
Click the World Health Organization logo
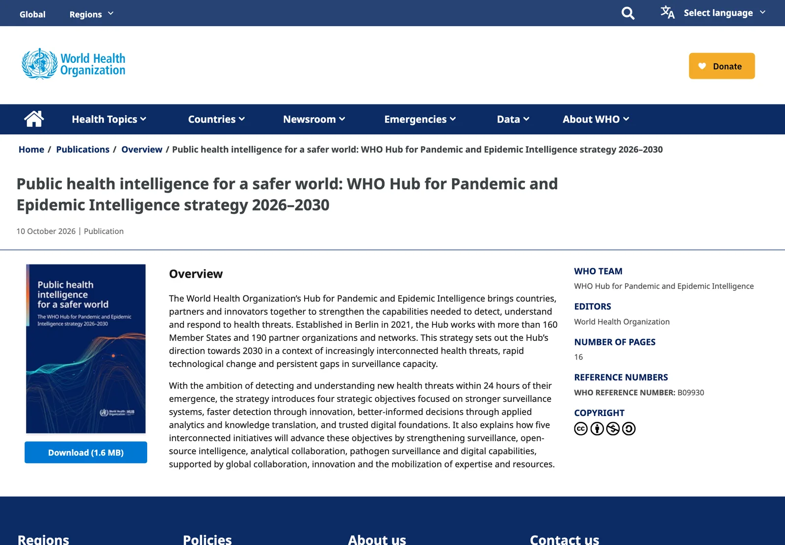coord(74,64)
